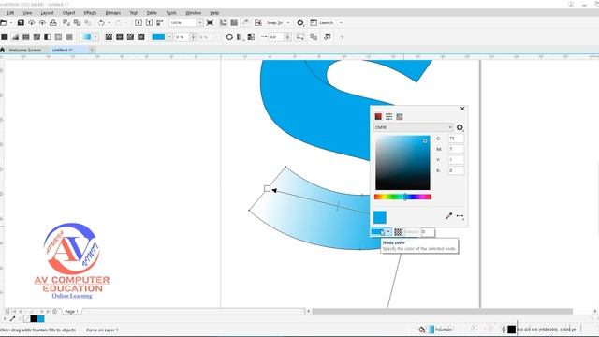This screenshot has height=337, width=599.
Task: Select the Two-color pattern fill icon
Action: coord(48,37)
